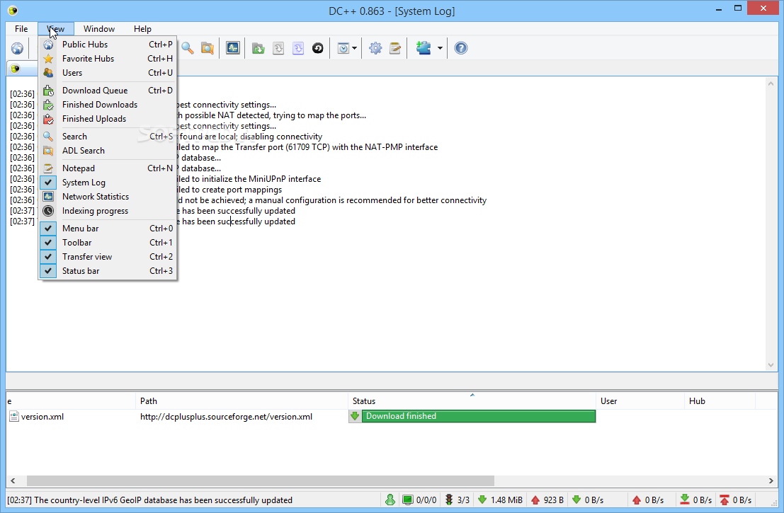The width and height of the screenshot is (784, 513).
Task: Expand the recent windows dropdown arrow
Action: [x=355, y=48]
